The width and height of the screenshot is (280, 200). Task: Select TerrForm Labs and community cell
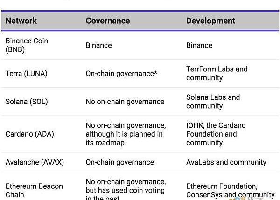pyautogui.click(x=217, y=74)
